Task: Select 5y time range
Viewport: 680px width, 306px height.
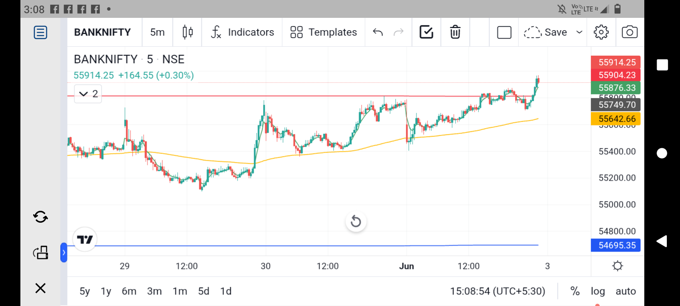Action: (85, 291)
